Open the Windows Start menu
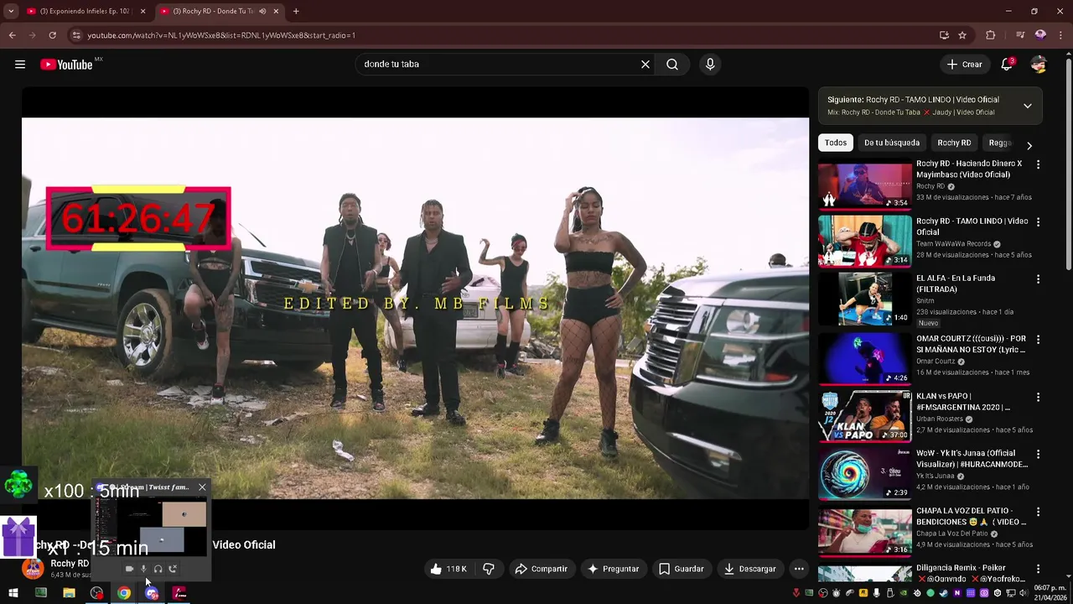1073x604 pixels. 13,593
